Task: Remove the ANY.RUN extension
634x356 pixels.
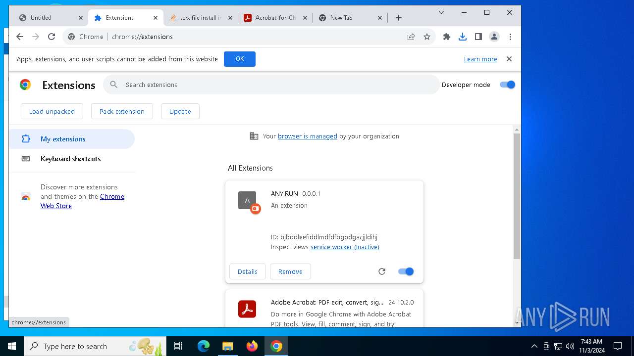Action: [290, 271]
